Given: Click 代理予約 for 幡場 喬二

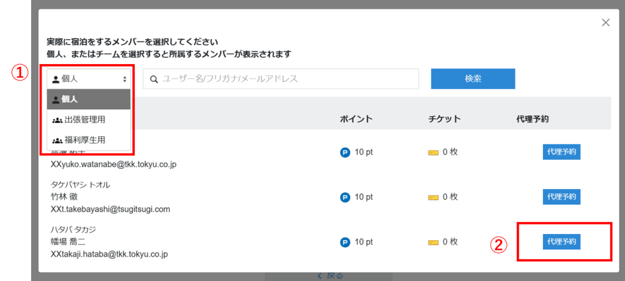Looking at the screenshot, I should (x=561, y=242).
